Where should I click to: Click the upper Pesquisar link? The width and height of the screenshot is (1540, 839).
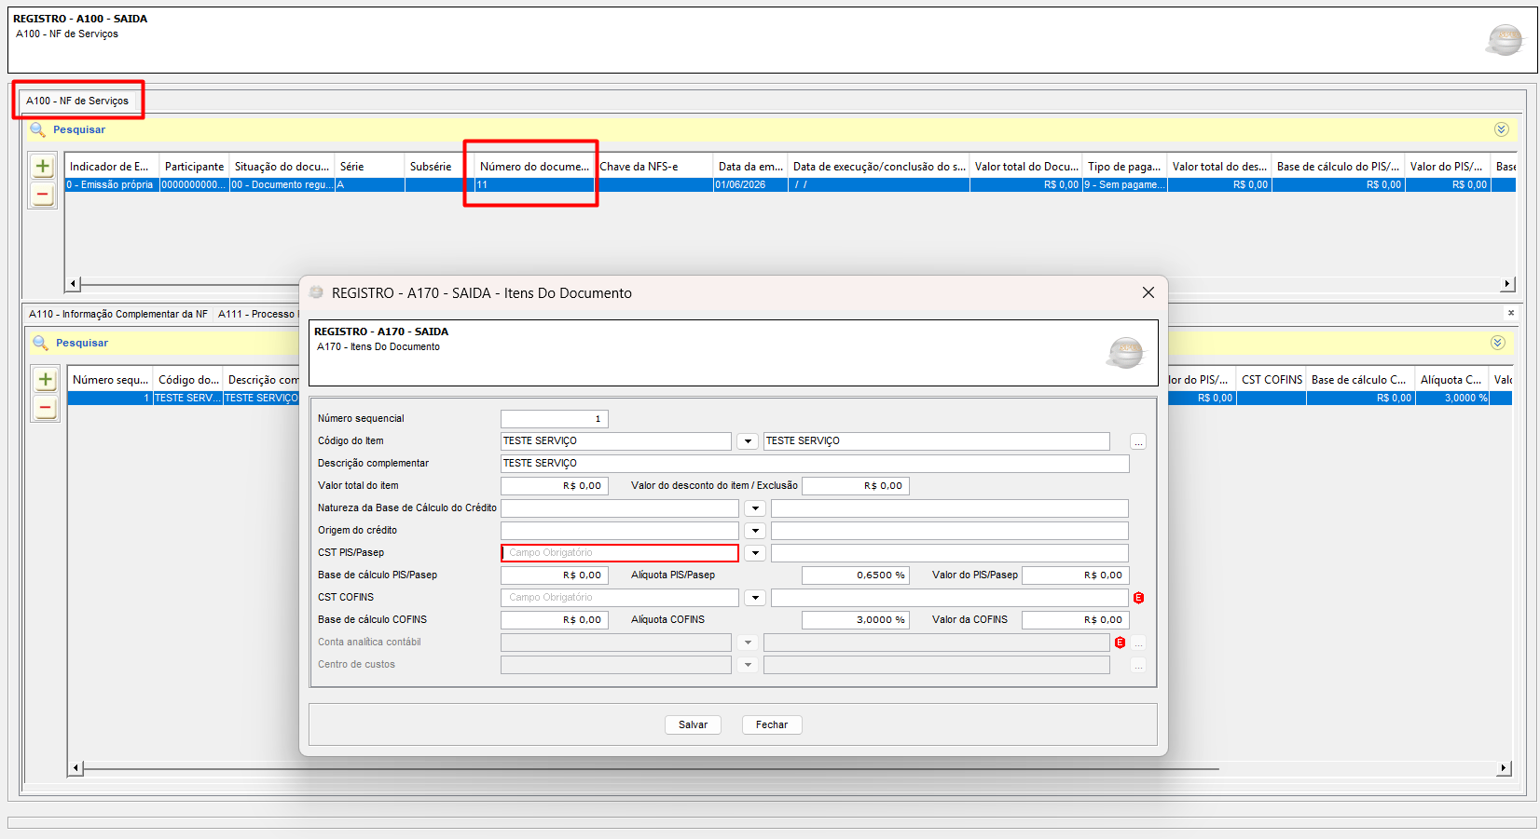79,129
